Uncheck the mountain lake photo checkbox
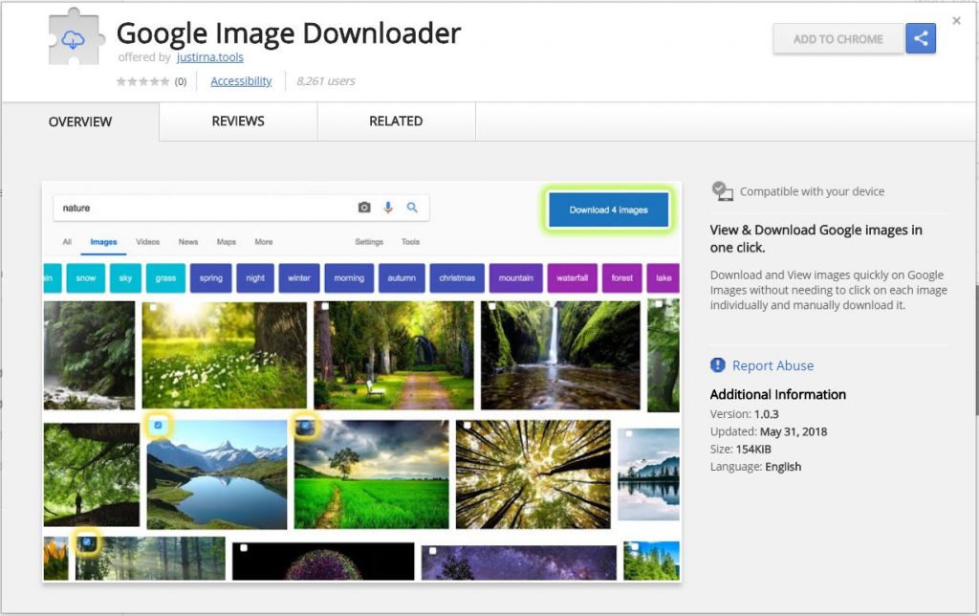The height and width of the screenshot is (616, 979). (157, 424)
